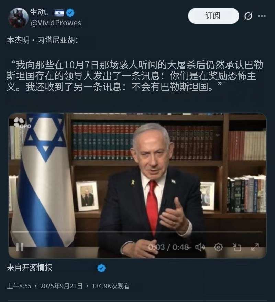The image size is (275, 302).
Task: Click the @VividProwes handle
Action: click(x=56, y=23)
